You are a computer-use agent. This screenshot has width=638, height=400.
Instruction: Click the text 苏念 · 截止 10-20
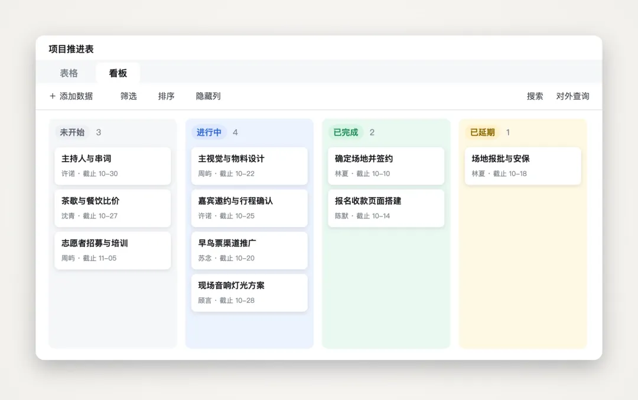pos(226,258)
